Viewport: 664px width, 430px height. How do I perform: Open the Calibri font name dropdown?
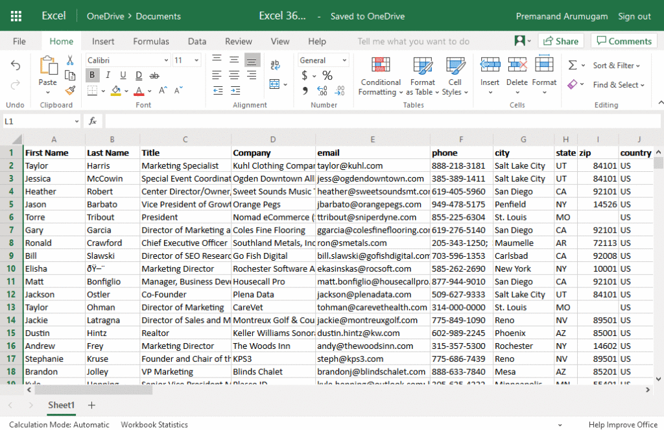166,60
